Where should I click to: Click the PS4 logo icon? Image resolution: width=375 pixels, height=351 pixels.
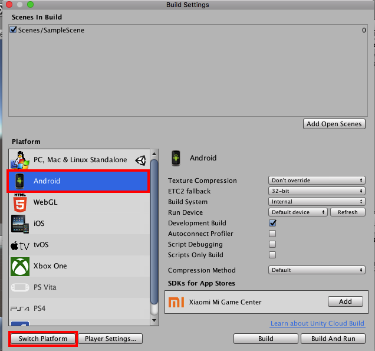(20, 309)
